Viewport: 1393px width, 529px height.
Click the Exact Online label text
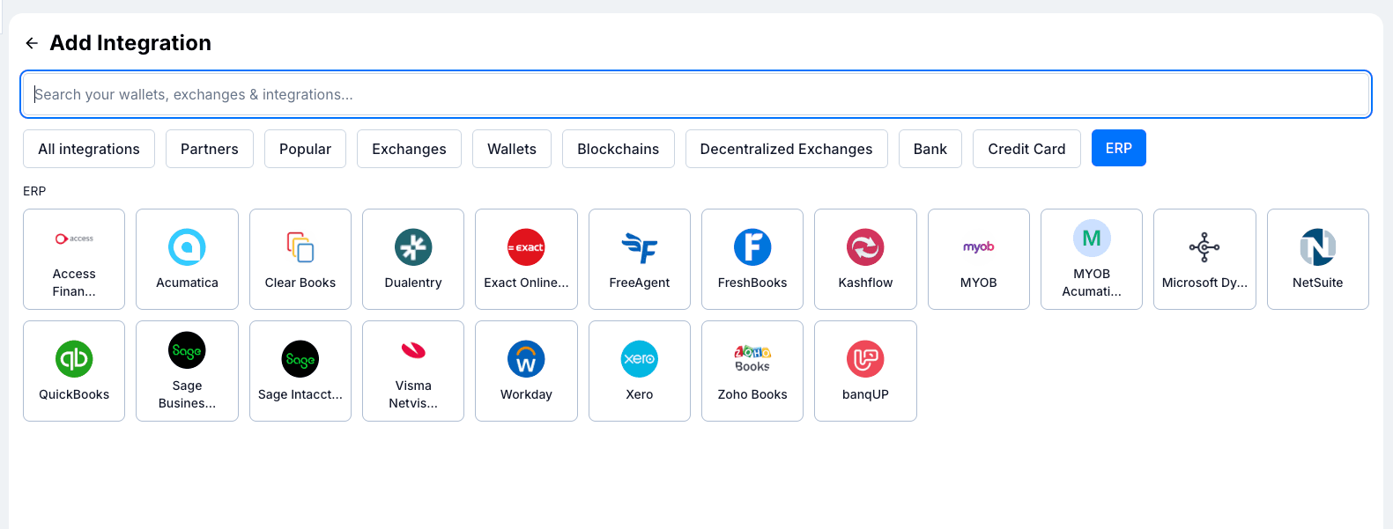tap(526, 283)
